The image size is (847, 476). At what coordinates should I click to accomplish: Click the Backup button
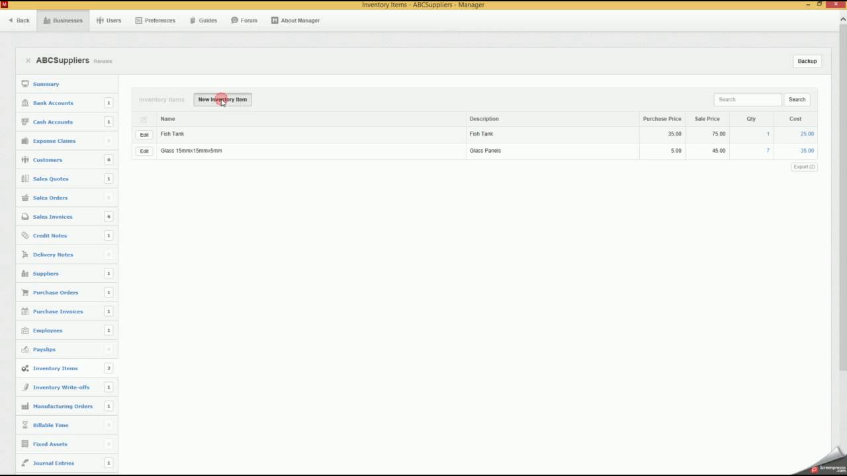(x=807, y=61)
